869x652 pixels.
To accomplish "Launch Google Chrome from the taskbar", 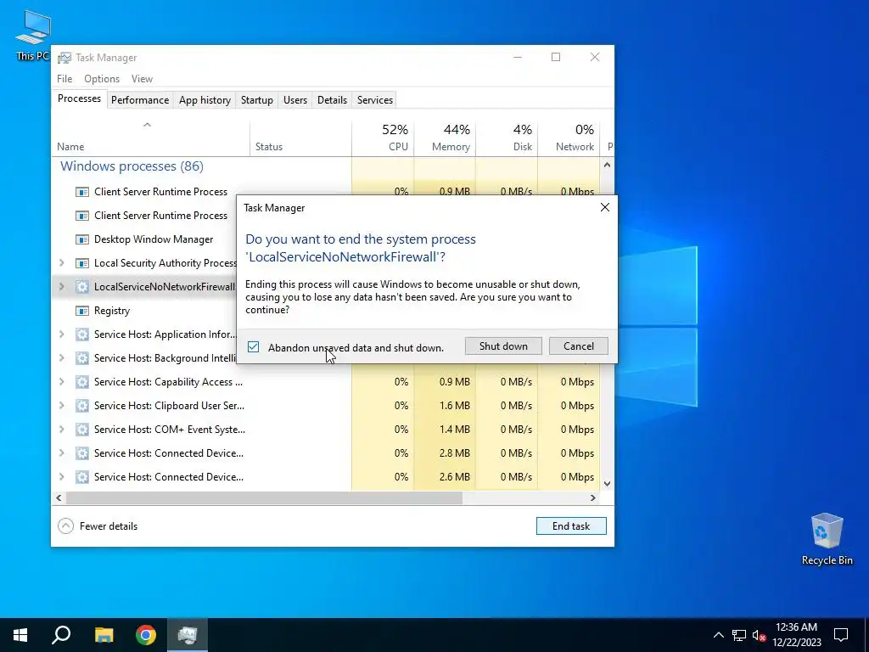I will (x=146, y=635).
